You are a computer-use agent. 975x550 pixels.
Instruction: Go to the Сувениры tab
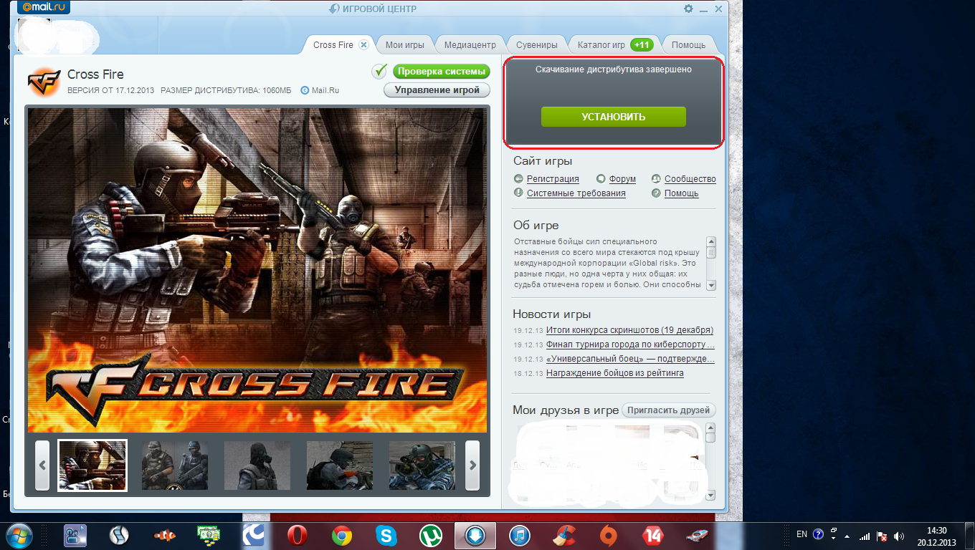tap(537, 44)
